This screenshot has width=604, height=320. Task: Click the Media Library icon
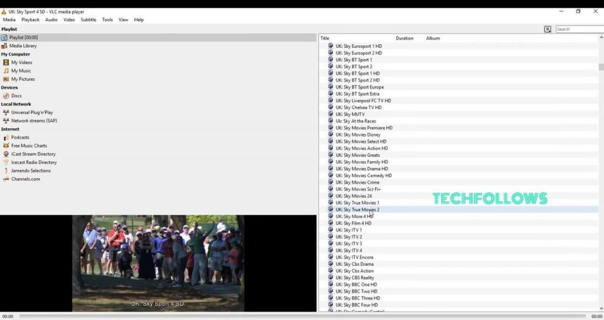click(x=4, y=46)
